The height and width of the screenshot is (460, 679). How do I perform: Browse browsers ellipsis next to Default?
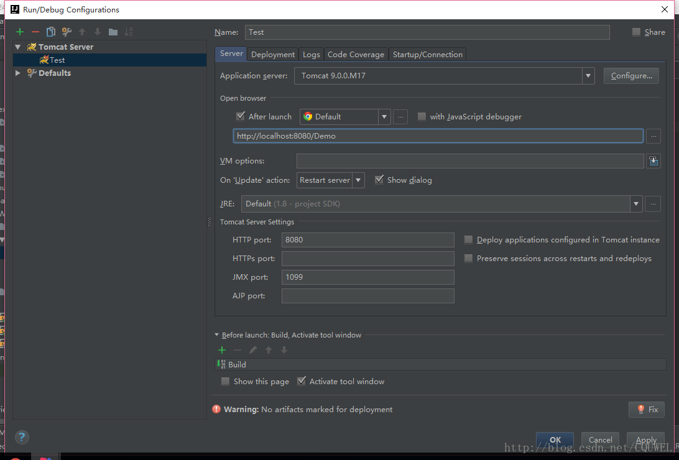[x=400, y=117]
